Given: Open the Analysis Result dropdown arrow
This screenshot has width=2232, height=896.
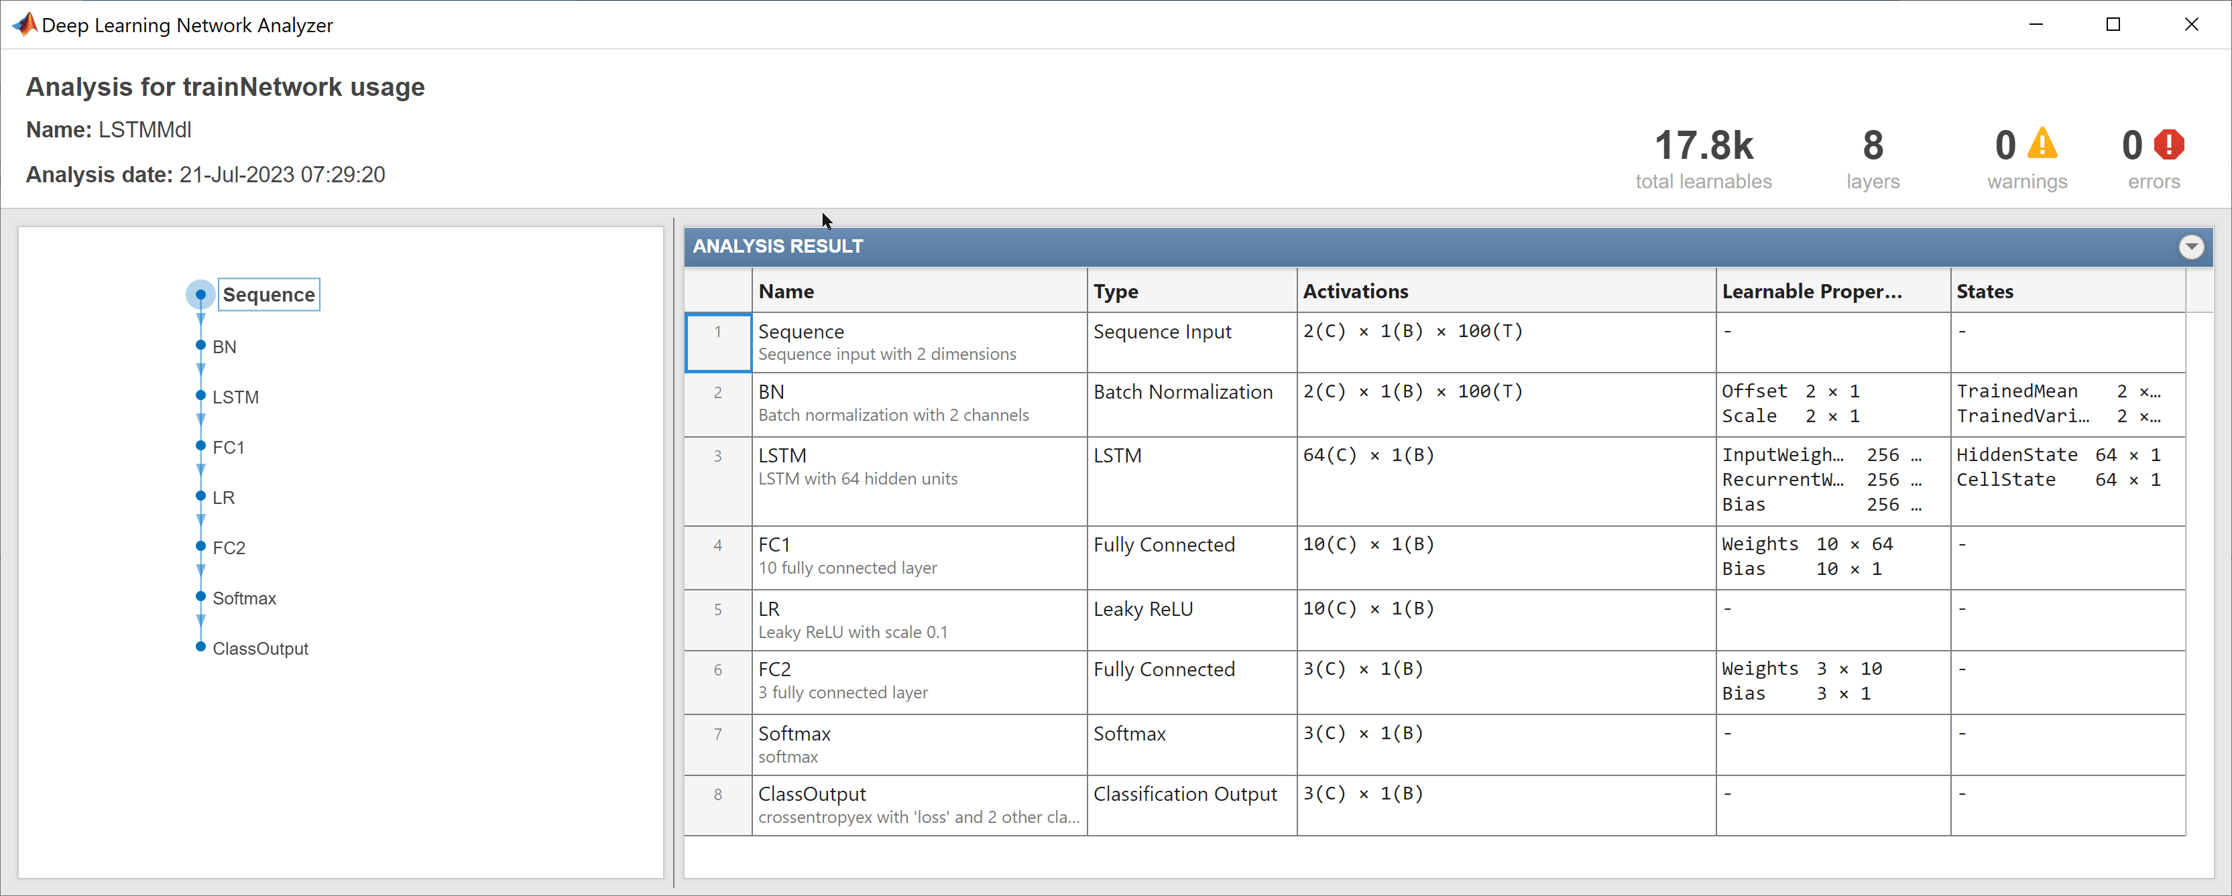Looking at the screenshot, I should (2190, 247).
